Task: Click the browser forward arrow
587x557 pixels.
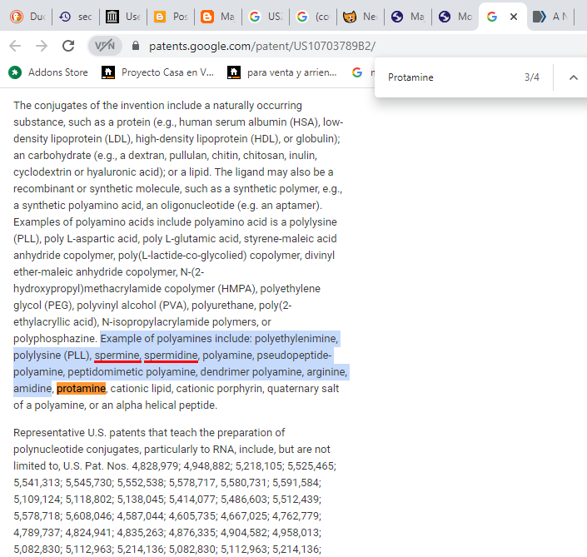Action: pyautogui.click(x=42, y=46)
